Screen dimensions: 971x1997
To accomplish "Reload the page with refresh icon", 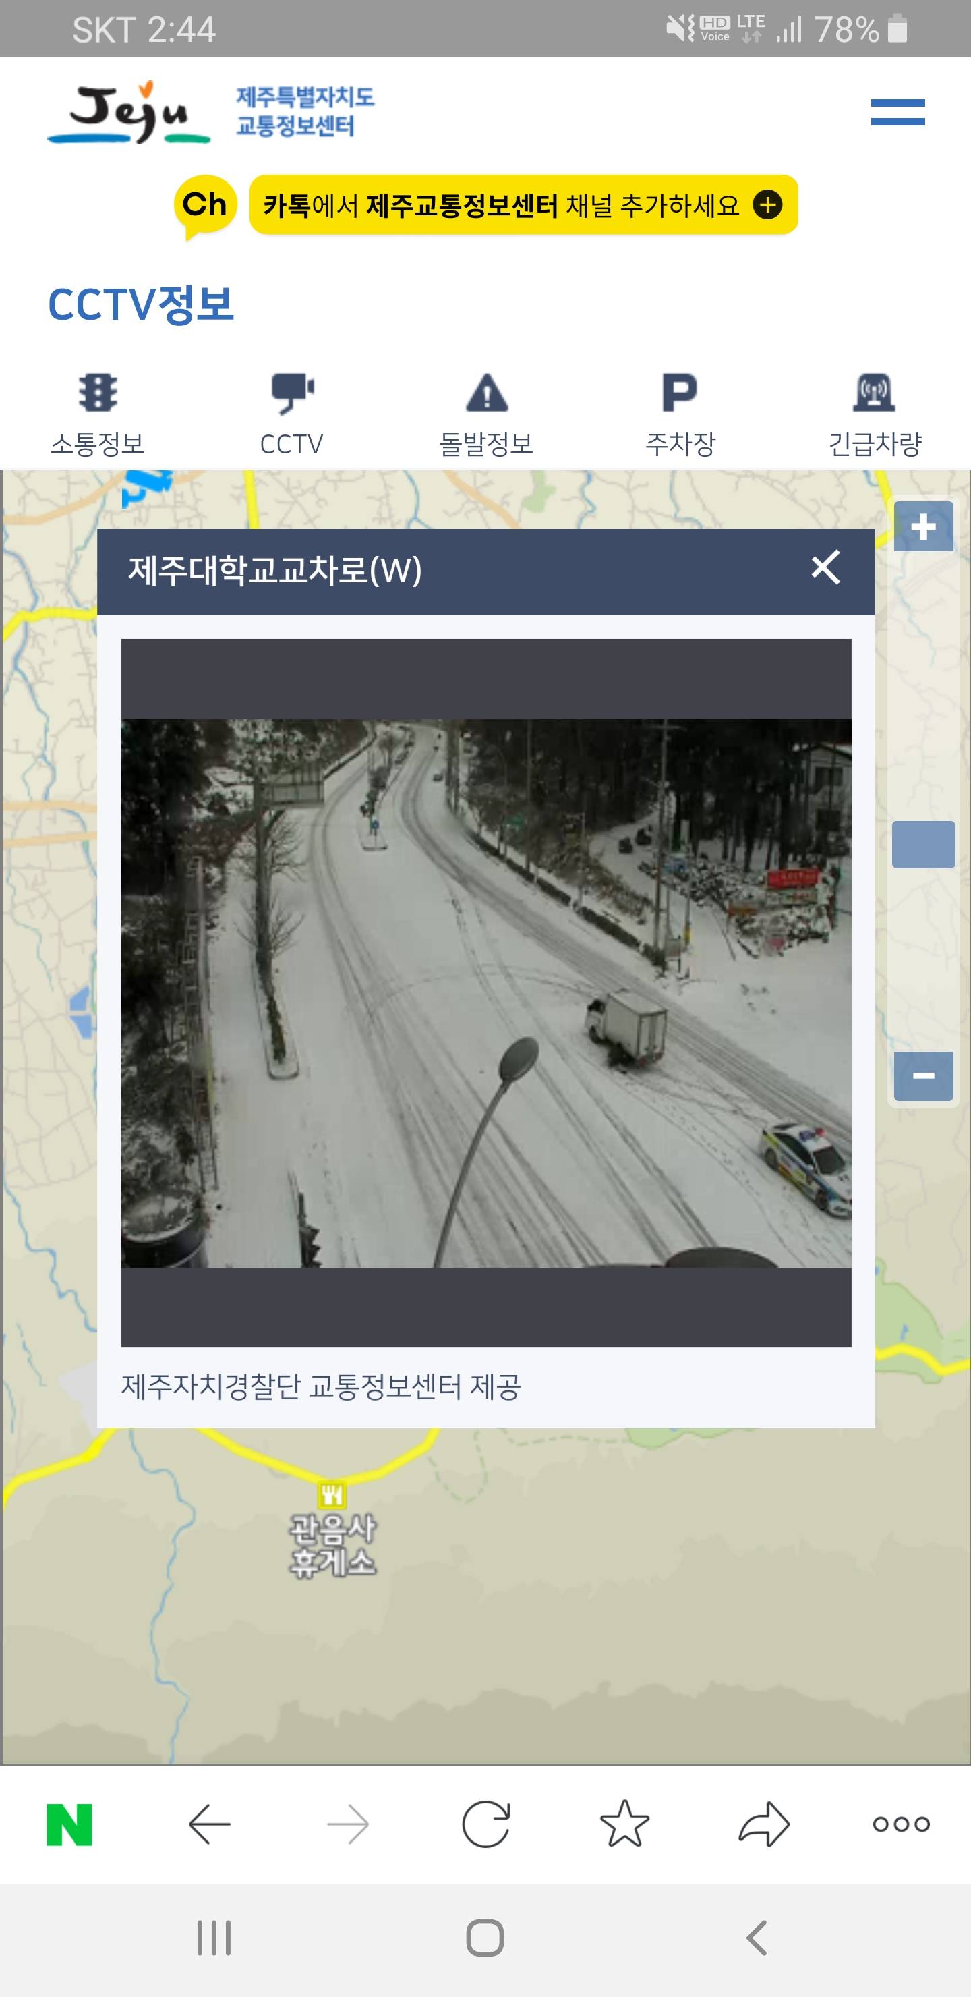I will [486, 1825].
